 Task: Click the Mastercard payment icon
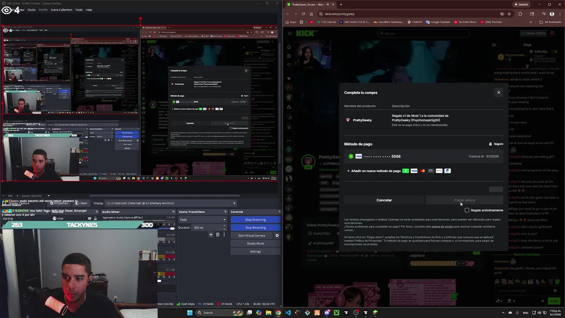(x=422, y=171)
